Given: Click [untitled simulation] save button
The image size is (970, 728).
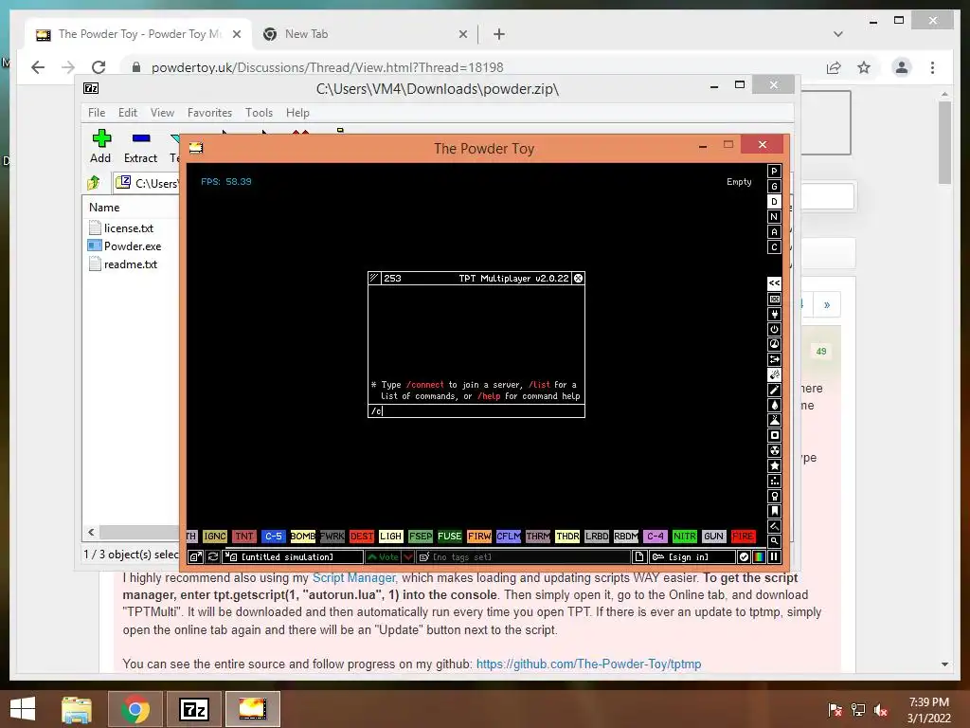Looking at the screenshot, I should point(294,556).
